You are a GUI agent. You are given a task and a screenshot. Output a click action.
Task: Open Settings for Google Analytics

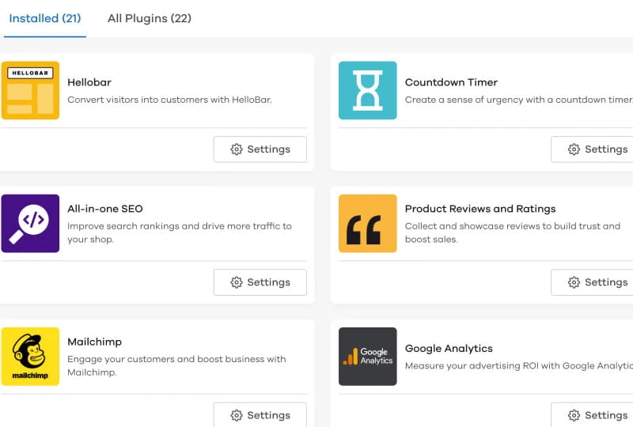[592, 414]
